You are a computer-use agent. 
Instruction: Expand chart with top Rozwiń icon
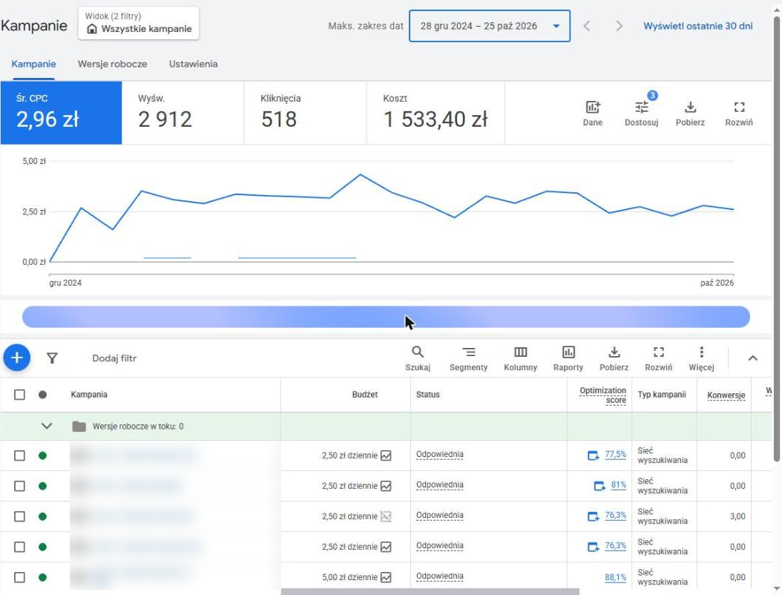click(x=739, y=113)
